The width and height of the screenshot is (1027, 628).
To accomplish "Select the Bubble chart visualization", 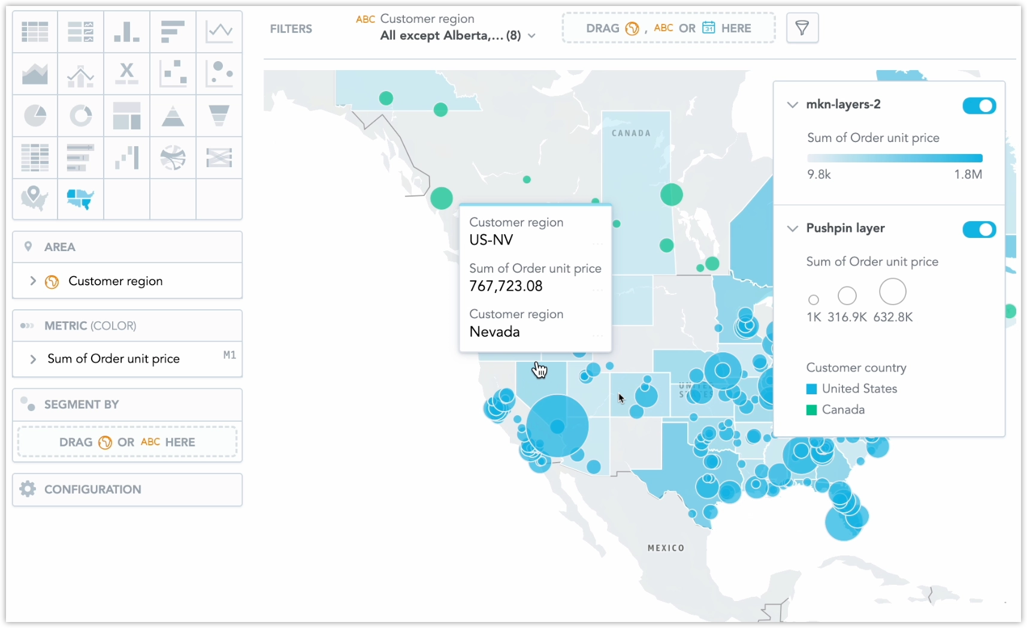I will [219, 74].
